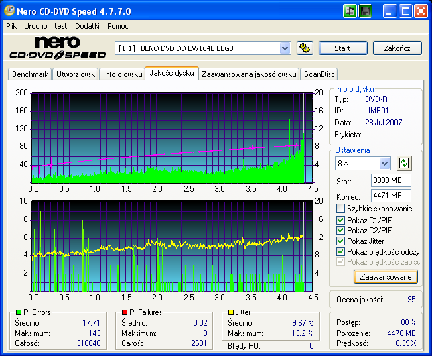Toggle Pokaż prędkość odczytu checkbox
The width and height of the screenshot is (432, 356).
click(x=340, y=252)
